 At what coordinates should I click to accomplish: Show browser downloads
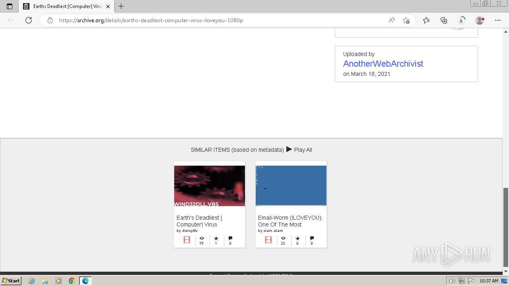(x=461, y=20)
